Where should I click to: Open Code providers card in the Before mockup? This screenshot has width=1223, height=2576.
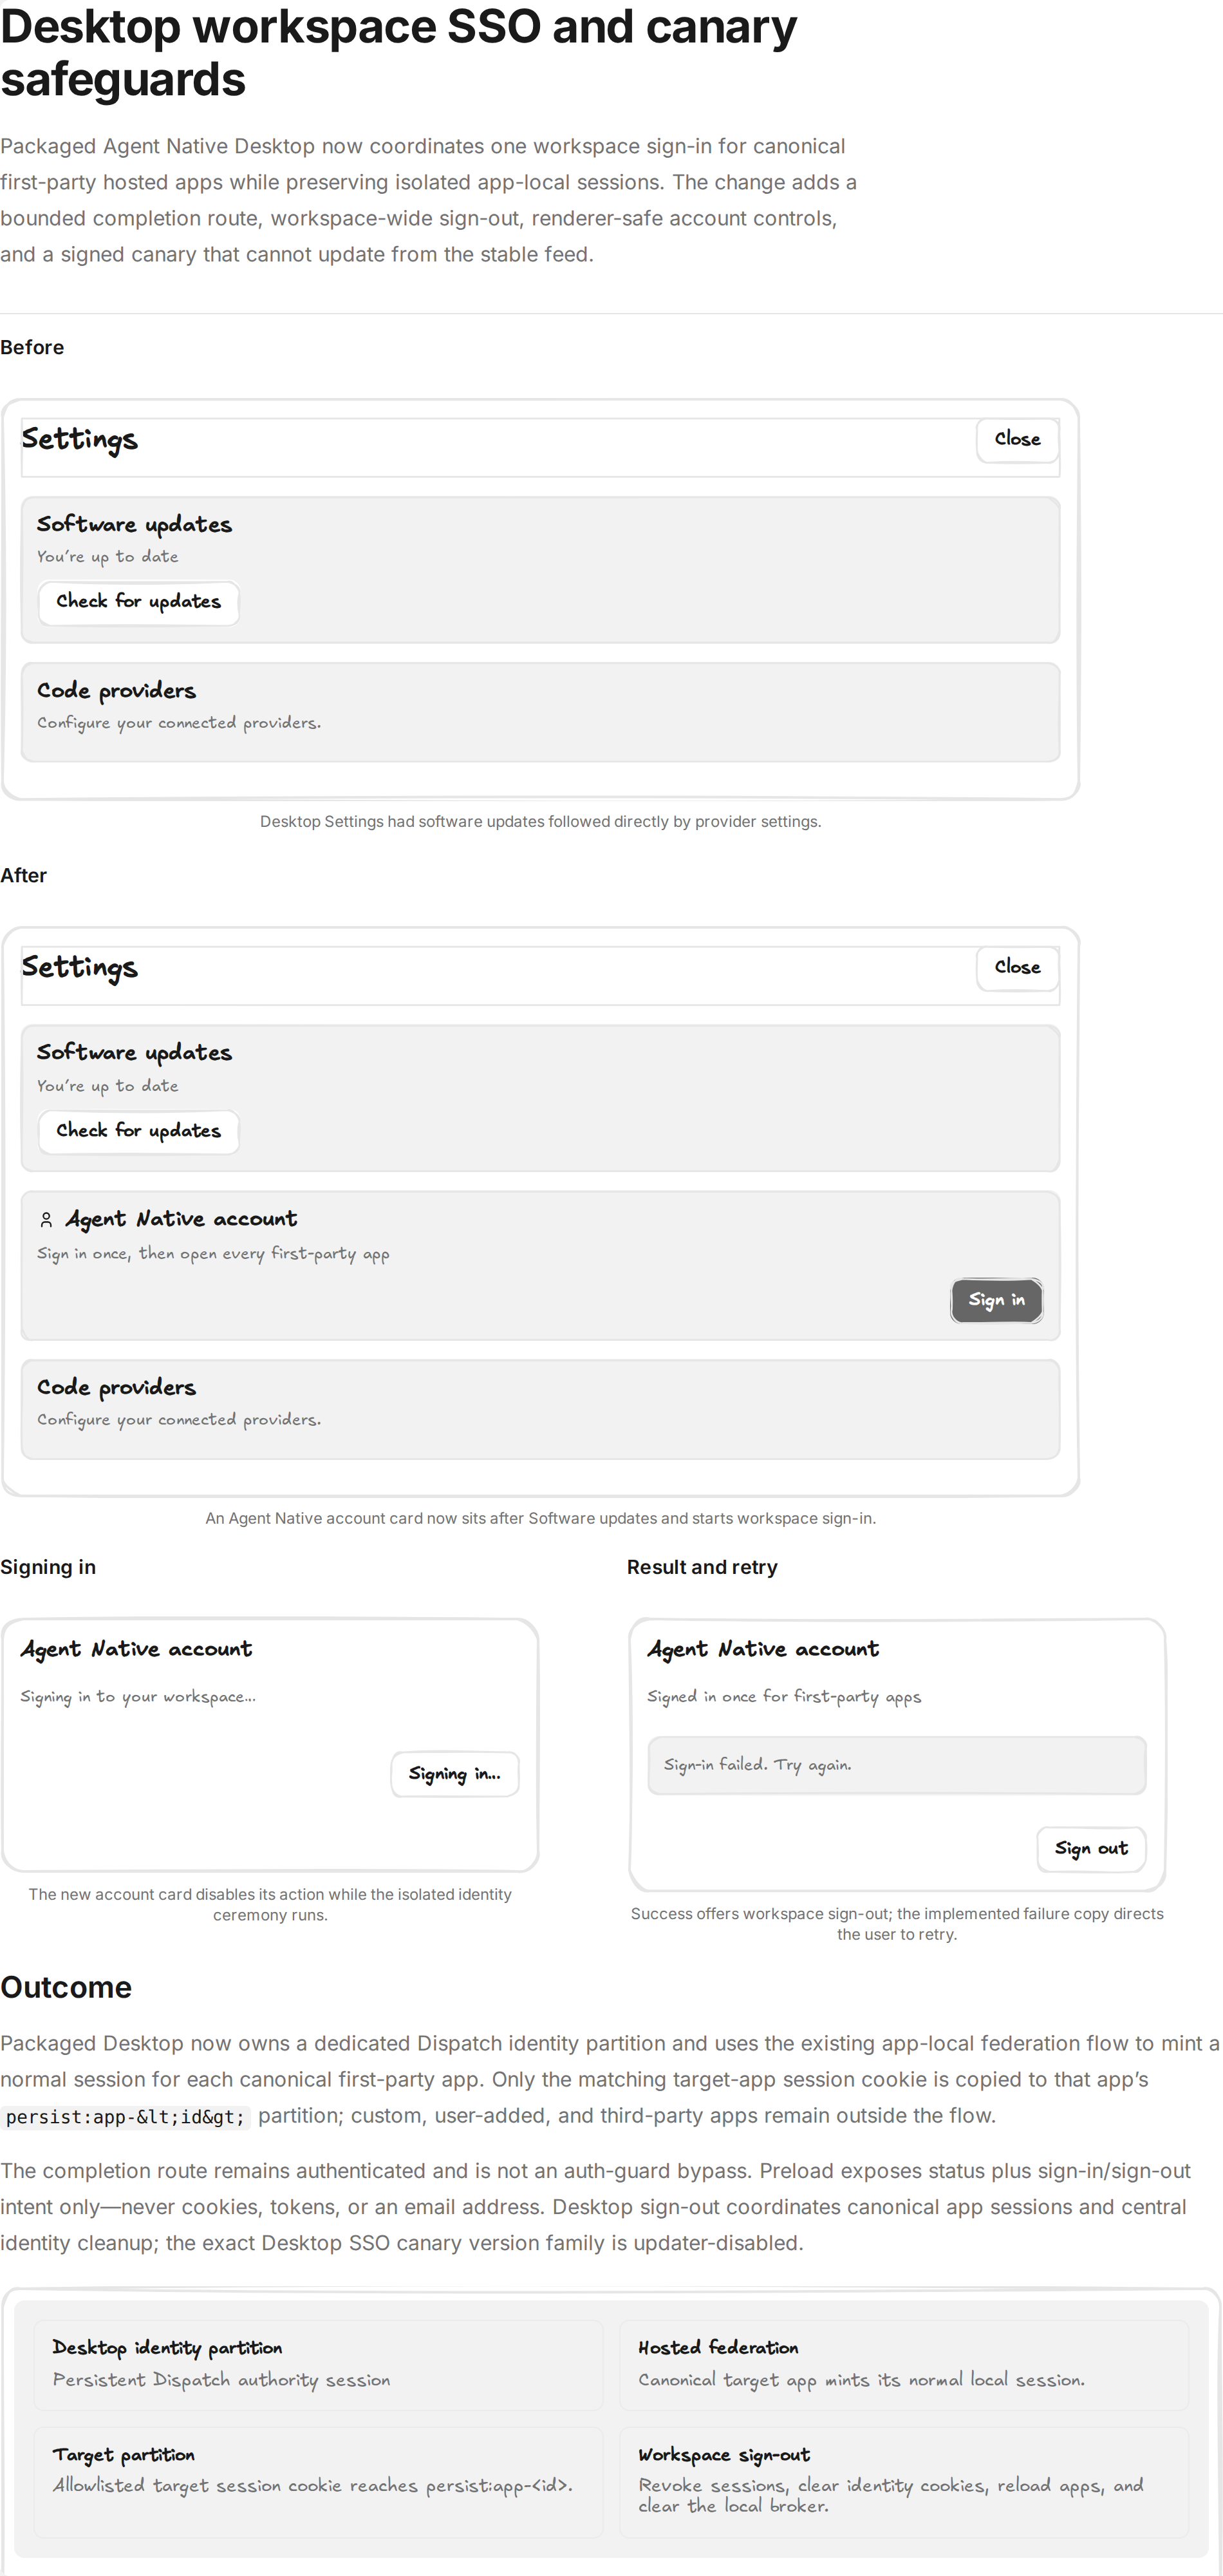coord(541,712)
